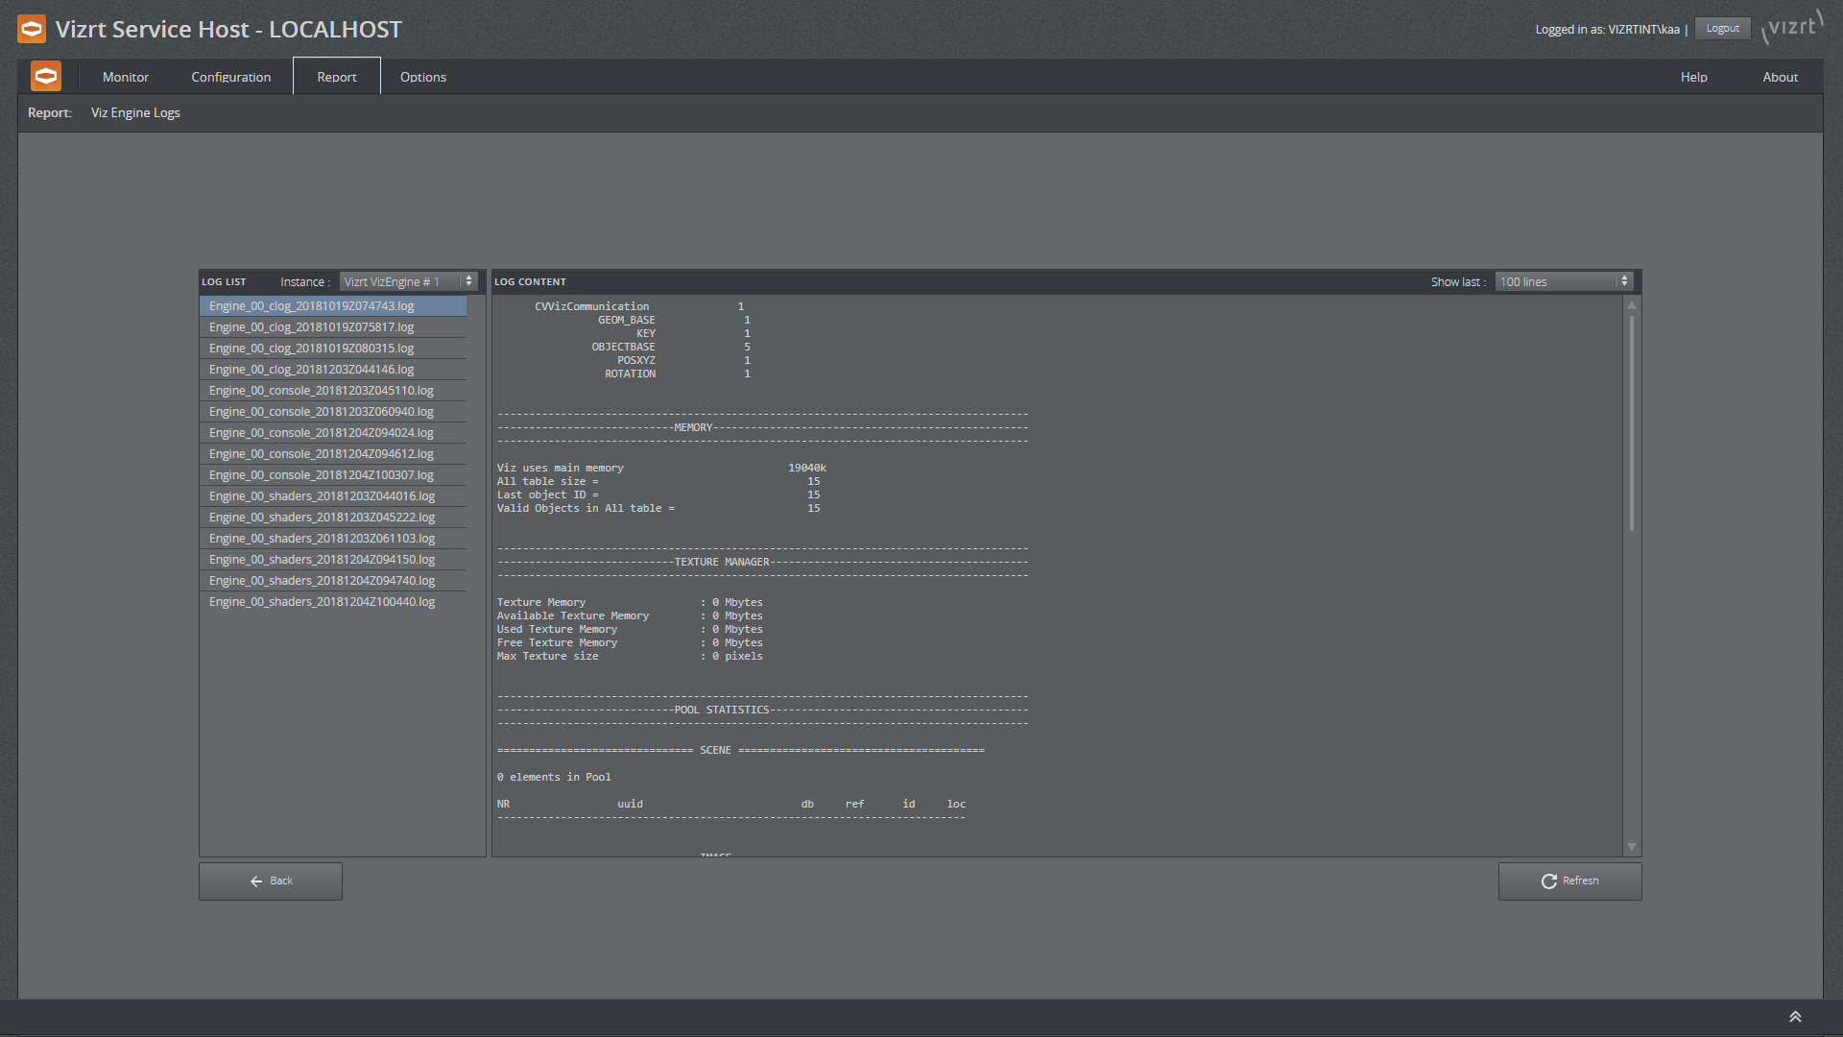Screen dimensions: 1843x1037
Task: Click the orange Vizrt application icon
Action: [x=32, y=28]
